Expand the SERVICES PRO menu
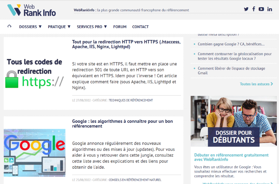The height and width of the screenshot is (184, 279). [92, 27]
